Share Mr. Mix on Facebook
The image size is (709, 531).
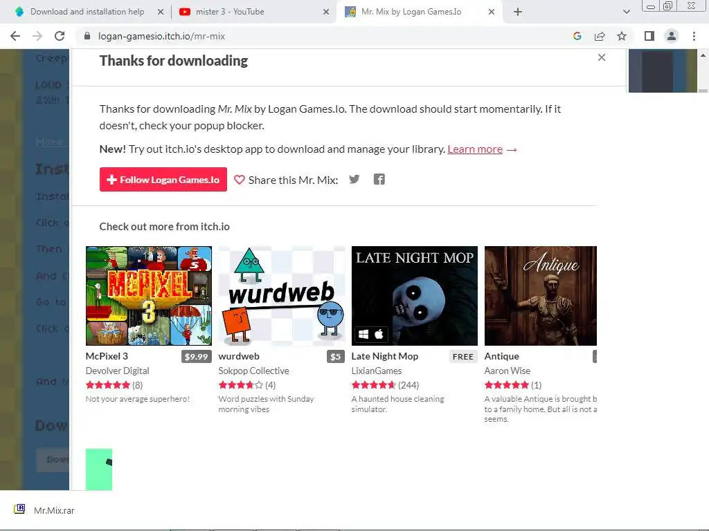[379, 179]
